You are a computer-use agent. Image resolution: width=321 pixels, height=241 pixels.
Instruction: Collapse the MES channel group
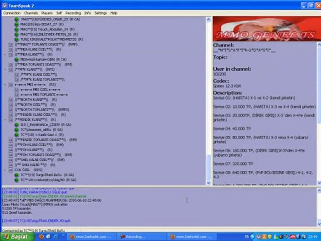point(5,85)
